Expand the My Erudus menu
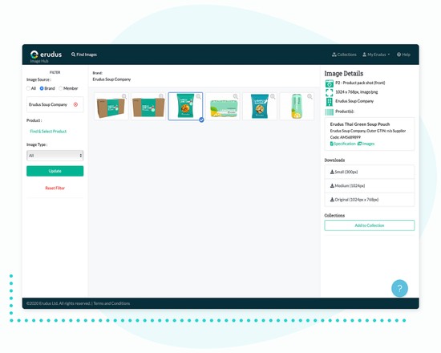Viewport: 441px width, 353px height. 376,55
